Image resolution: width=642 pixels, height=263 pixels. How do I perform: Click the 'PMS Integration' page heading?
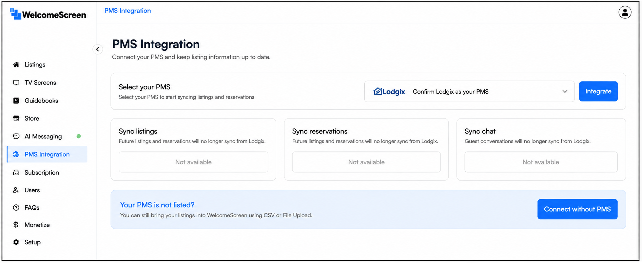tap(156, 44)
